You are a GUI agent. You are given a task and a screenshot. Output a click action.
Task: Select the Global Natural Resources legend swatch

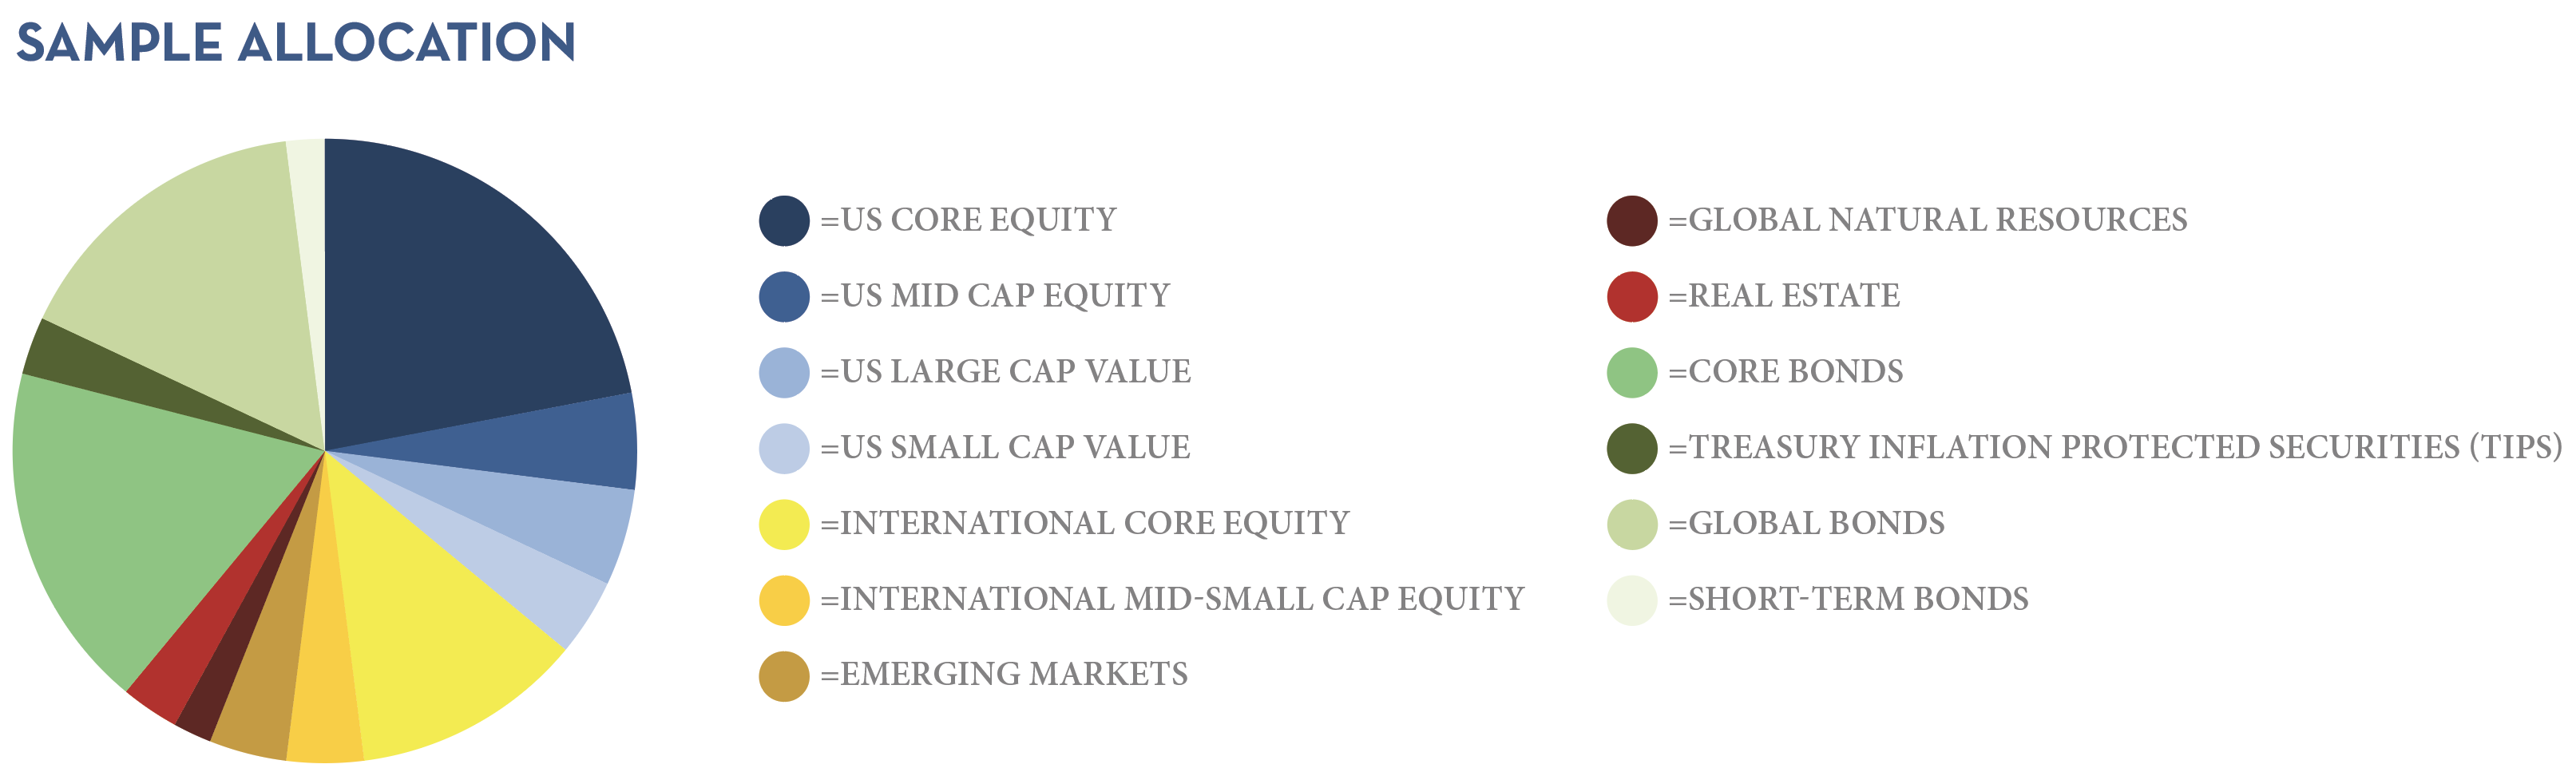point(1632,221)
